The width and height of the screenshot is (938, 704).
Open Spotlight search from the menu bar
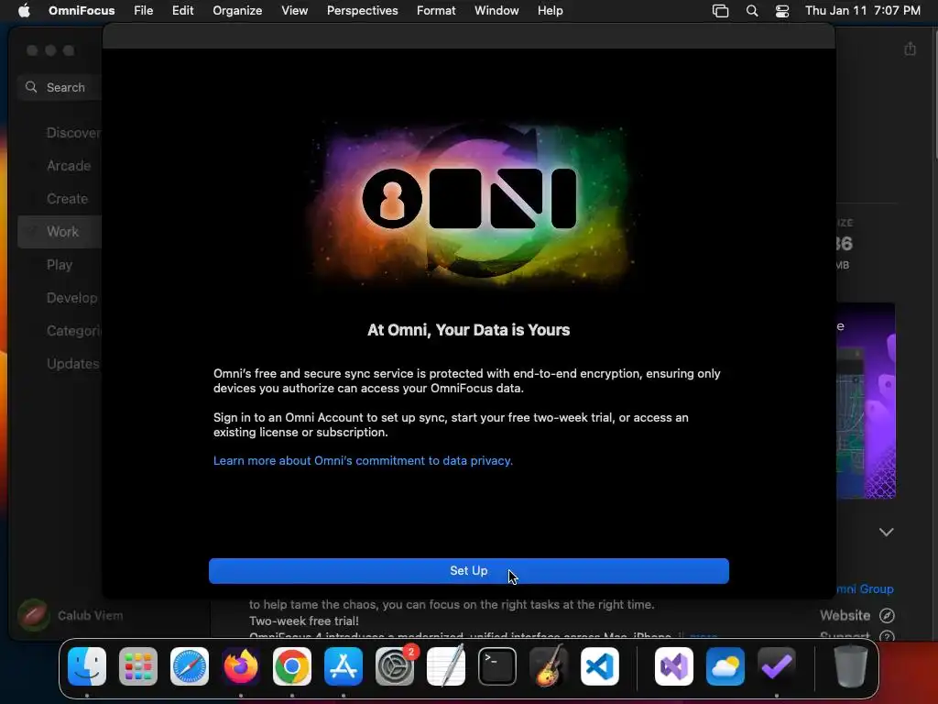pos(752,11)
